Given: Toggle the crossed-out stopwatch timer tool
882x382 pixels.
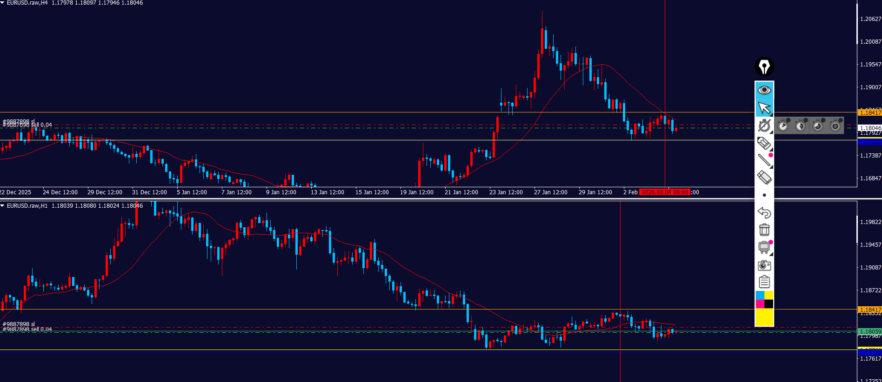Looking at the screenshot, I should pos(764,126).
